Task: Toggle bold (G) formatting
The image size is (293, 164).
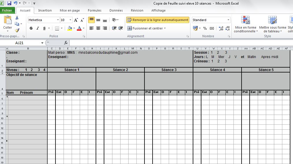Action: [x=31, y=28]
